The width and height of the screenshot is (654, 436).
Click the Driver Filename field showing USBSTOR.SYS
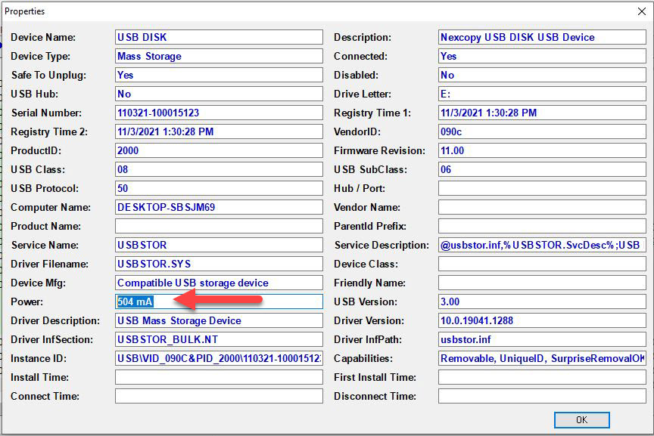pyautogui.click(x=220, y=264)
